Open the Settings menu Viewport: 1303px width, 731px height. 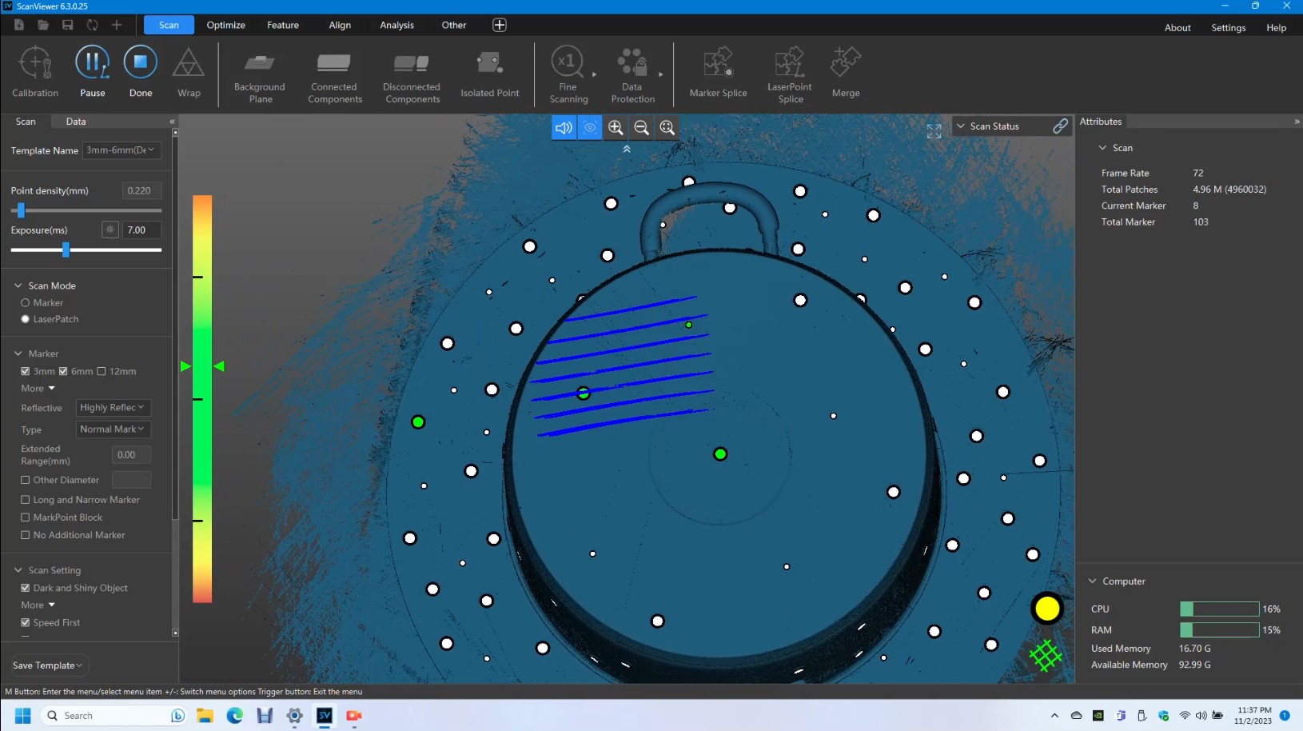(x=1229, y=28)
